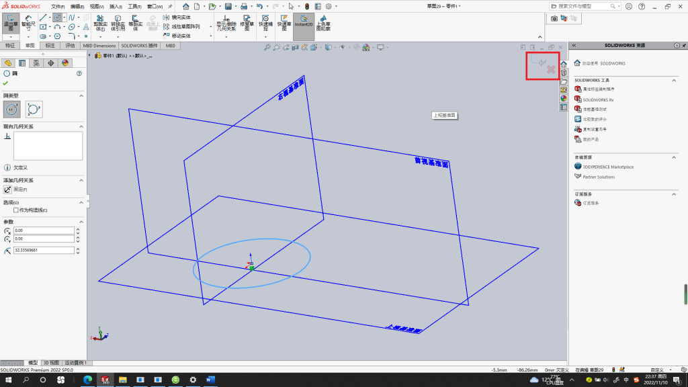Viewport: 688px width, 387px height.
Task: Switch to the 特征 Features tab
Action: coord(9,46)
